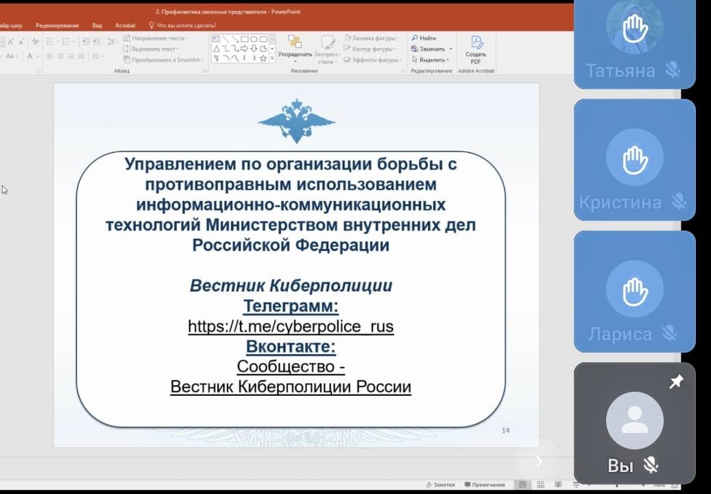
Task: Click the bullets list icon
Action: point(51,41)
